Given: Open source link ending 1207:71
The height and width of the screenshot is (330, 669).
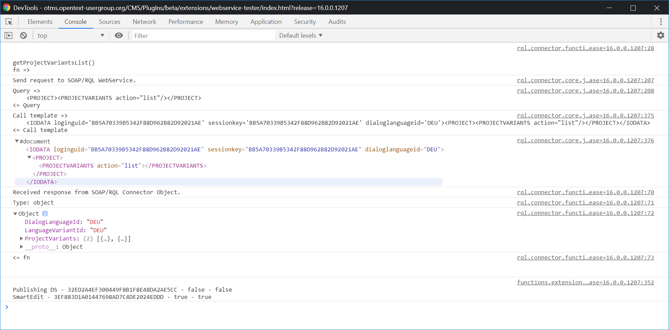Looking at the screenshot, I should click(586, 202).
